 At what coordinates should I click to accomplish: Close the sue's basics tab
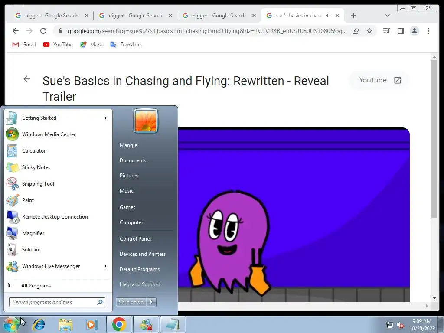pos(337,16)
